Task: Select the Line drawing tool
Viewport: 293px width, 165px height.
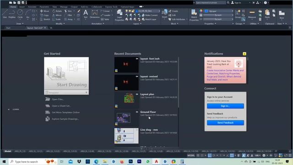Action: [5, 14]
